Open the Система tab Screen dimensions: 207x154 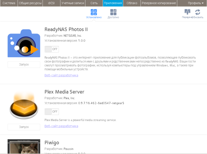pos(9,3)
